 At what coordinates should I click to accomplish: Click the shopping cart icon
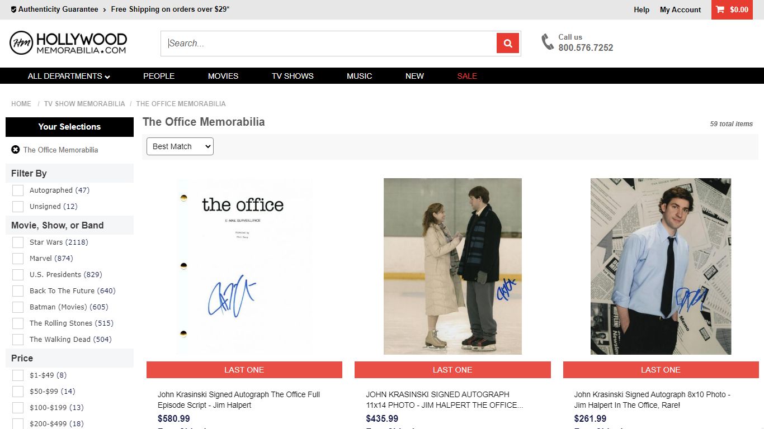(720, 9)
